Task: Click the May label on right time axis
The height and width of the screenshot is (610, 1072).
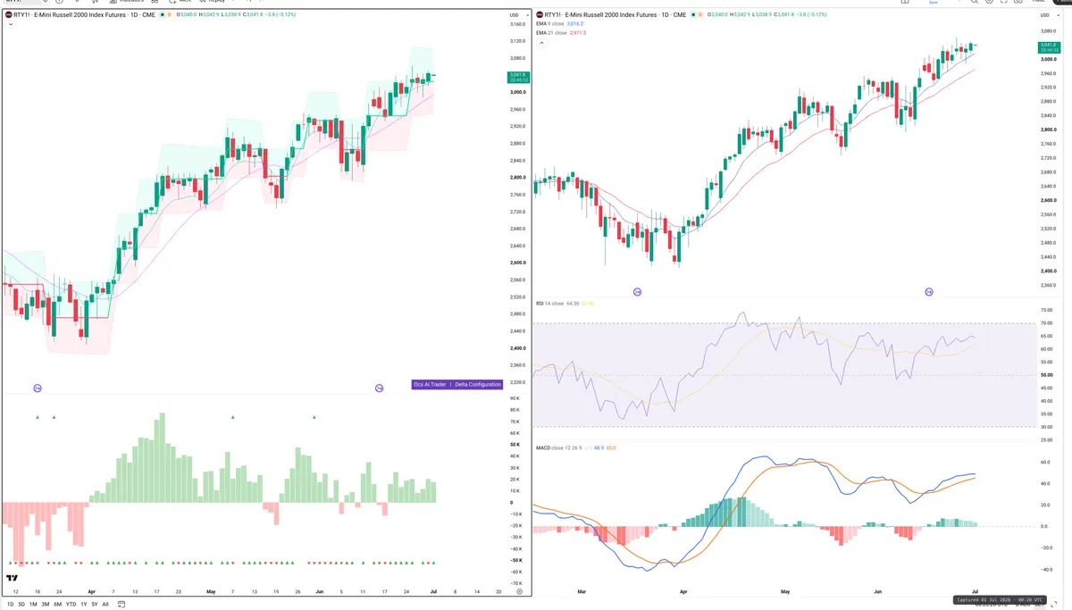Action: click(786, 591)
